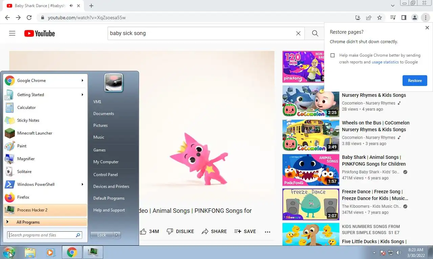Expand Windows PowerShell submenu arrow
Image resolution: width=433 pixels, height=259 pixels.
(x=83, y=184)
